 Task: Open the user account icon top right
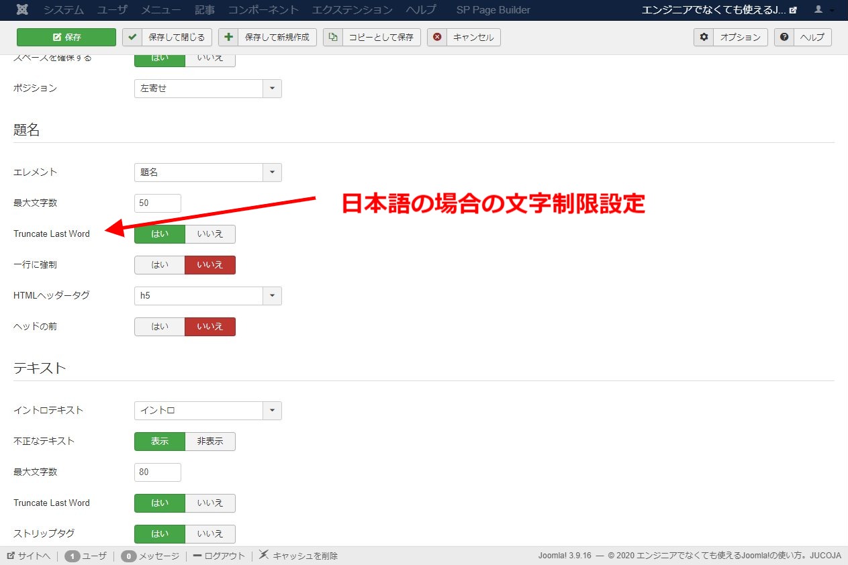tap(818, 9)
